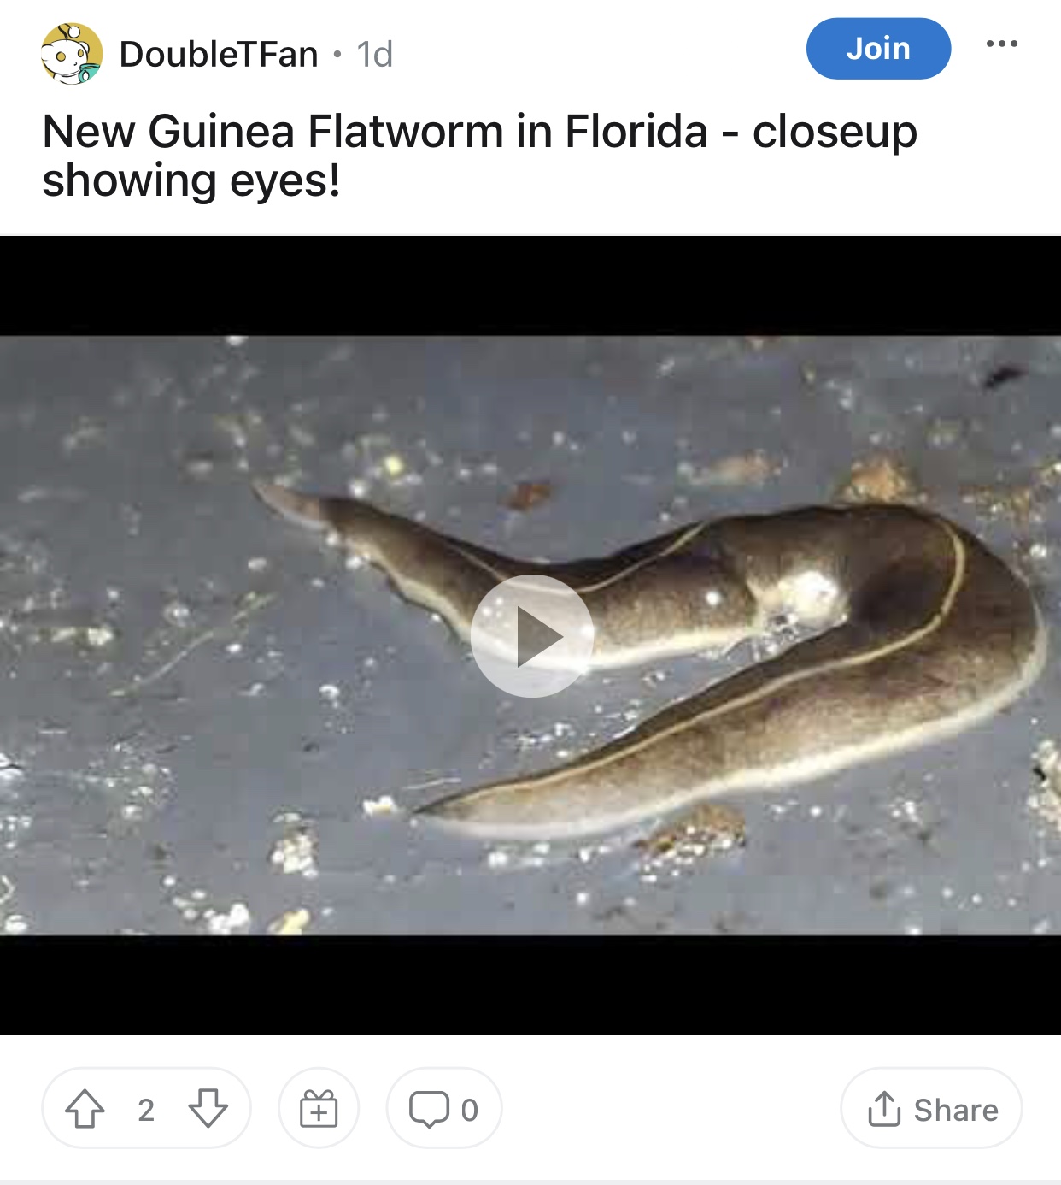
Task: Tap the vote score showing 2
Action: coord(146,1110)
